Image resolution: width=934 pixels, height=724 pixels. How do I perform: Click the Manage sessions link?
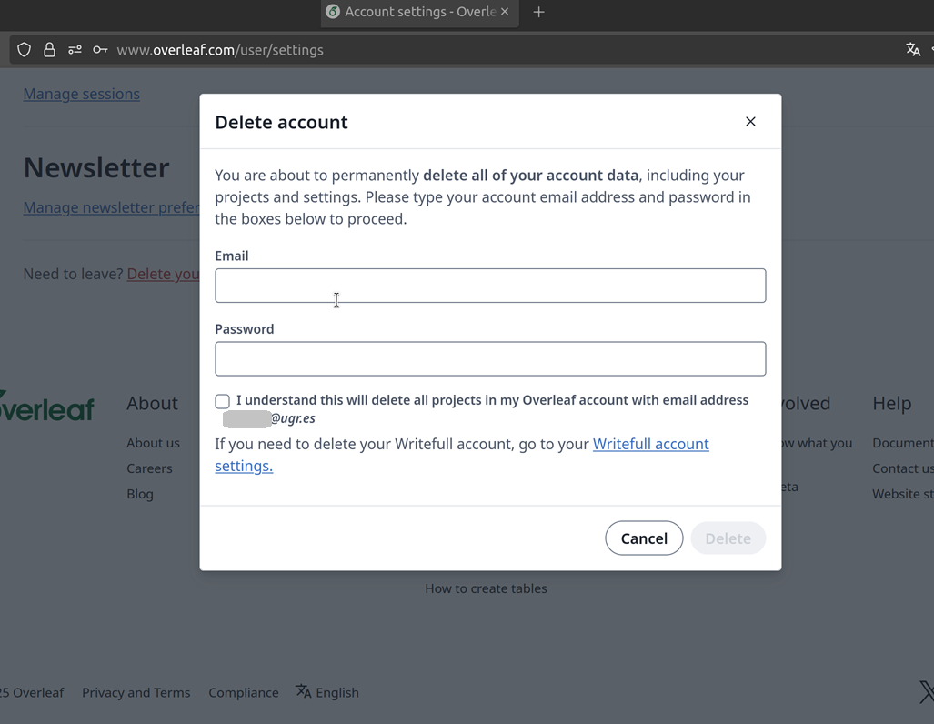coord(81,94)
